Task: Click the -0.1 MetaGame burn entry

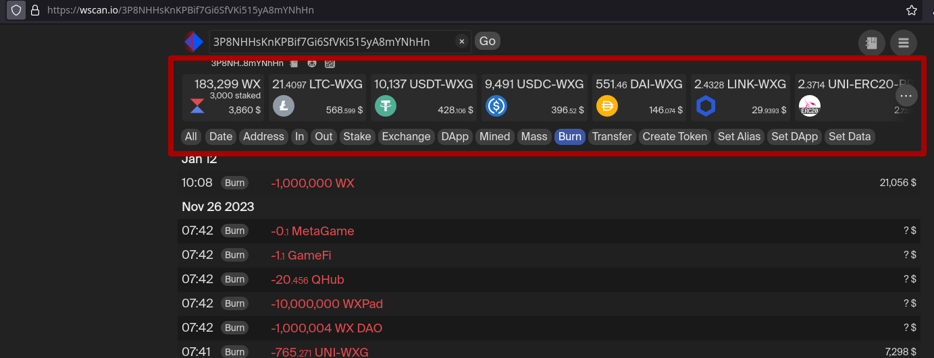Action: point(313,231)
